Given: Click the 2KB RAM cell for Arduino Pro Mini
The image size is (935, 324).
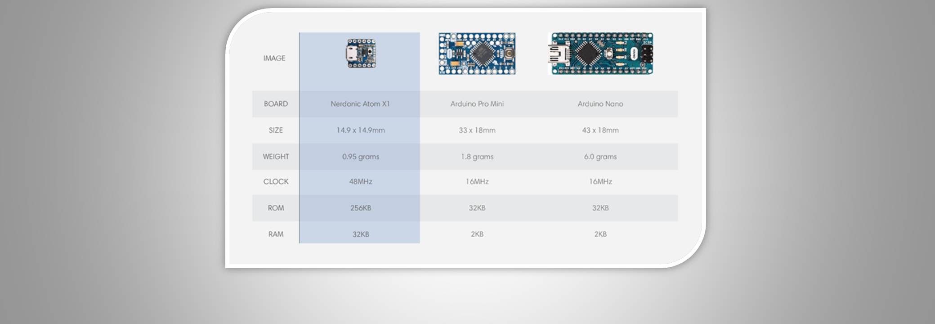Looking at the screenshot, I should click(477, 234).
